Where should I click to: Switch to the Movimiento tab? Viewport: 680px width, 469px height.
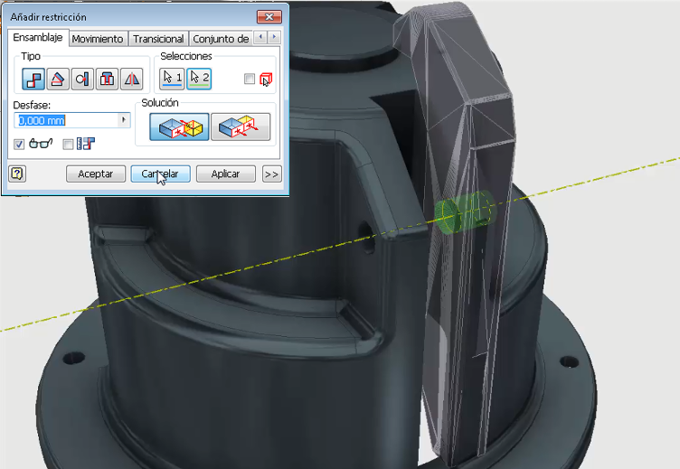click(x=98, y=39)
